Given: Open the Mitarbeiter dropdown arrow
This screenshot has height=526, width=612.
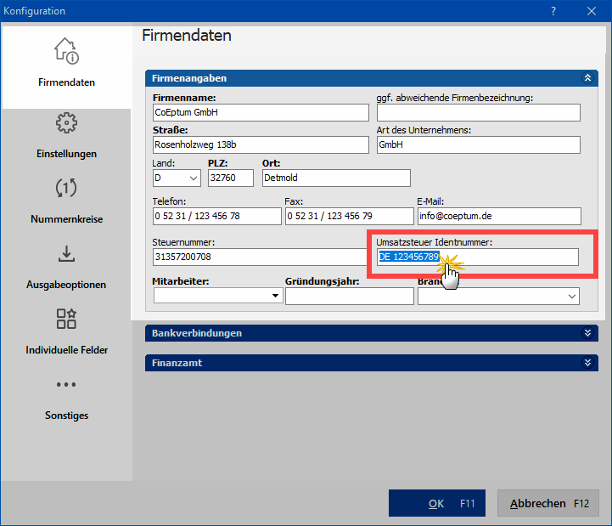Looking at the screenshot, I should [x=275, y=296].
